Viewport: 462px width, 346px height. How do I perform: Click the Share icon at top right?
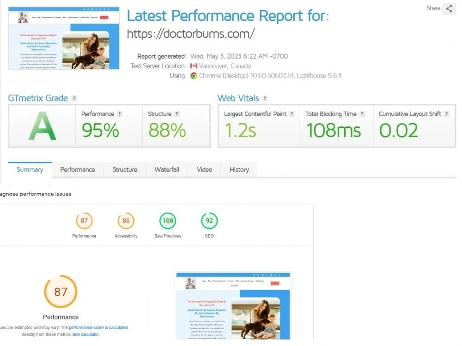click(449, 8)
